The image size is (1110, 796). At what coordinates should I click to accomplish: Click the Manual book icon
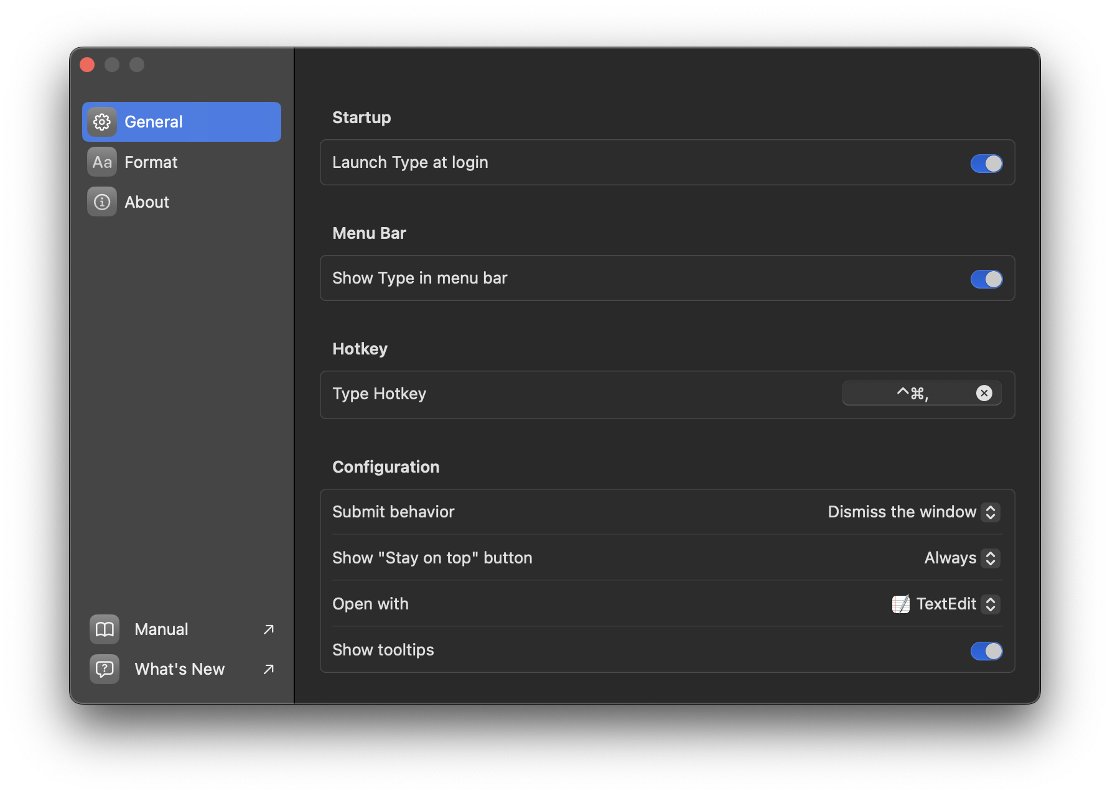point(105,629)
